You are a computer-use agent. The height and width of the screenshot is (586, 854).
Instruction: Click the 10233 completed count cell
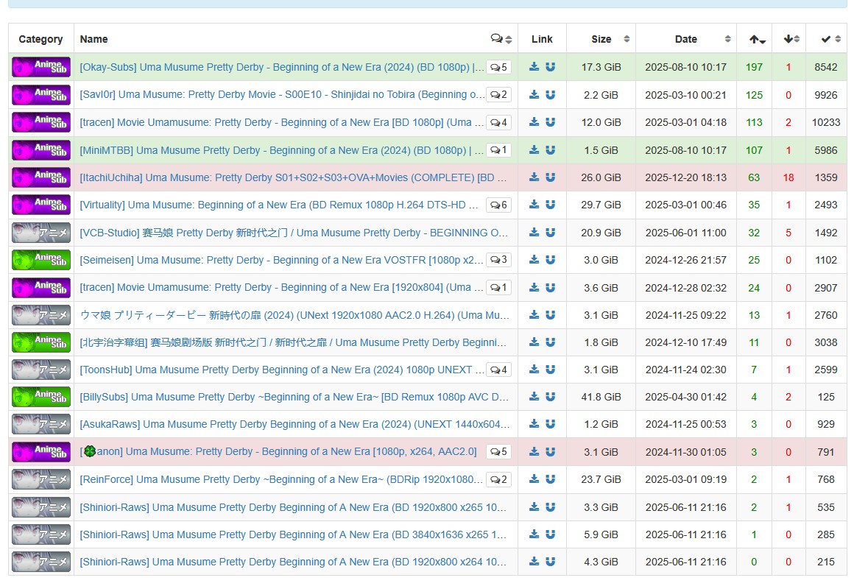(826, 122)
